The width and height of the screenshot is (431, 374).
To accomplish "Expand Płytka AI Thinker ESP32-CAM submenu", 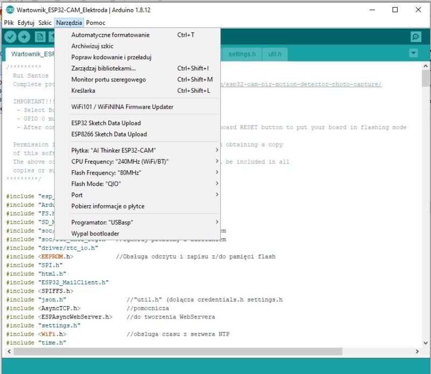I will pyautogui.click(x=137, y=150).
